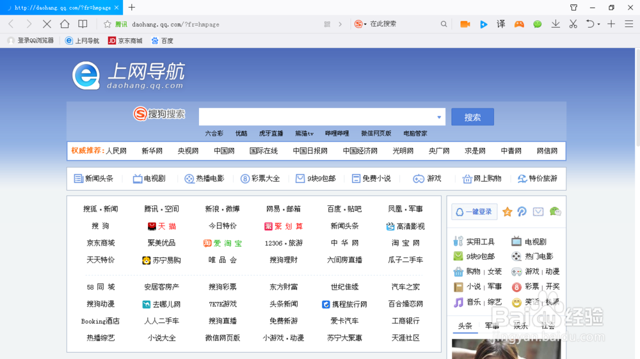Click the browser address bar URL
This screenshot has width=640, height=359.
tap(175, 24)
